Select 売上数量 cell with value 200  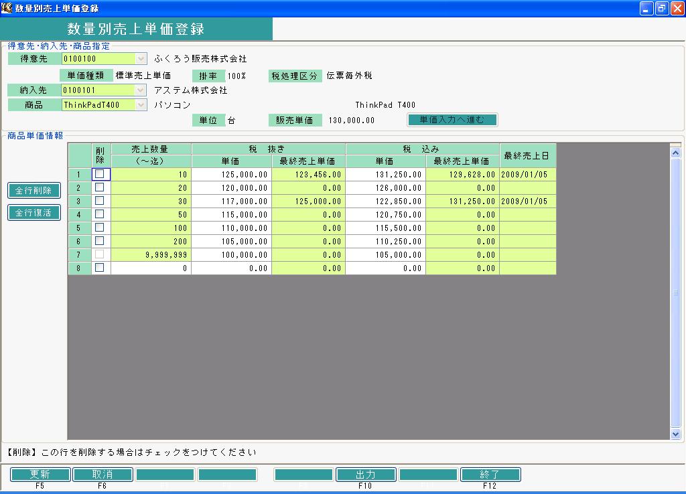pos(151,242)
